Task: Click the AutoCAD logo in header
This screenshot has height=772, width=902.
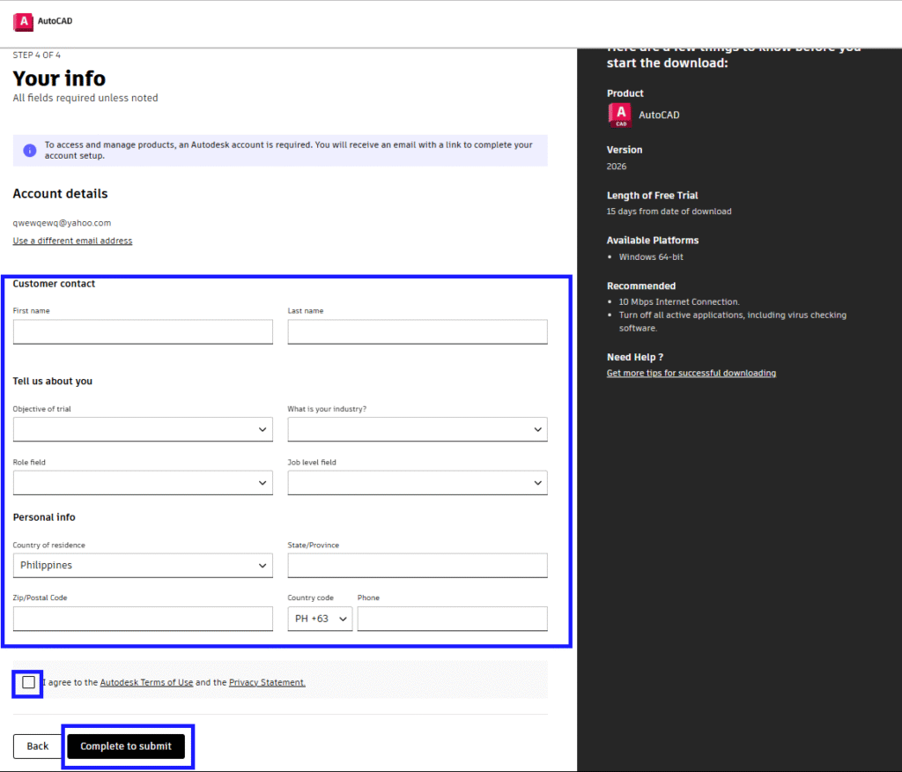Action: pos(24,21)
